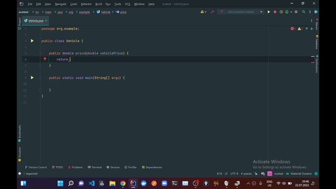Click the red error indicator in the editor corner
Viewport: 336px width, 189px height.
point(292,28)
